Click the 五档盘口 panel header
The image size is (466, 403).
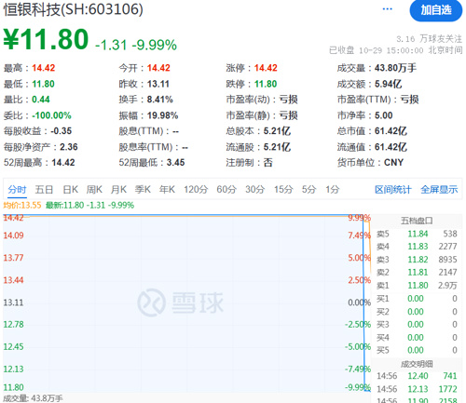(x=417, y=221)
